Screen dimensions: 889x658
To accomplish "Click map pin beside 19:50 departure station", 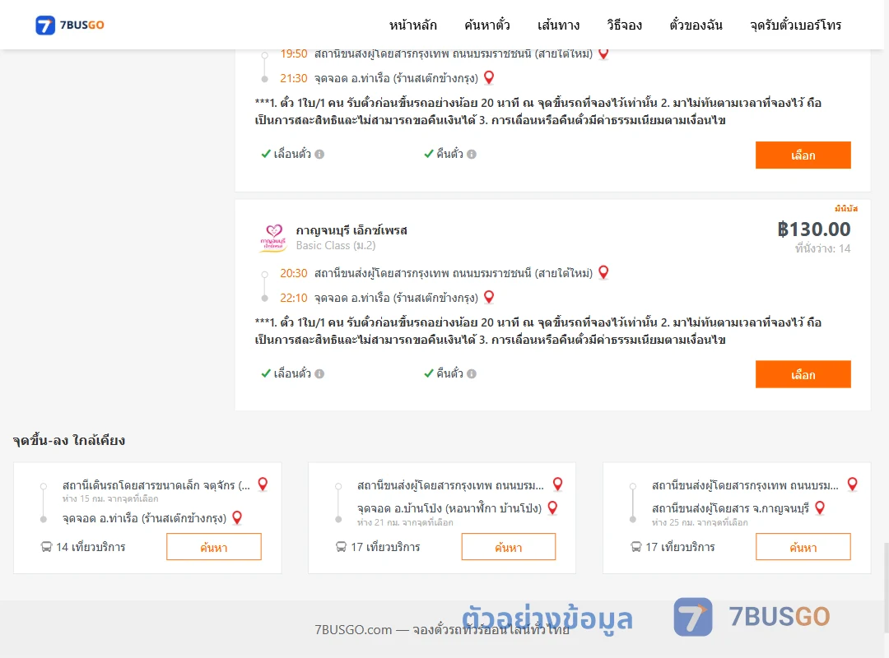I will pyautogui.click(x=604, y=53).
